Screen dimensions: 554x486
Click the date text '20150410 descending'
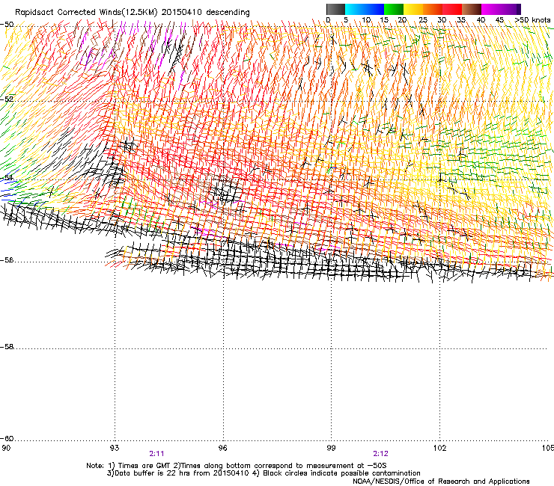click(205, 13)
